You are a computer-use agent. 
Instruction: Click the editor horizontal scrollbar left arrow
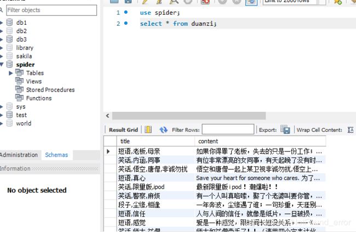(107, 116)
